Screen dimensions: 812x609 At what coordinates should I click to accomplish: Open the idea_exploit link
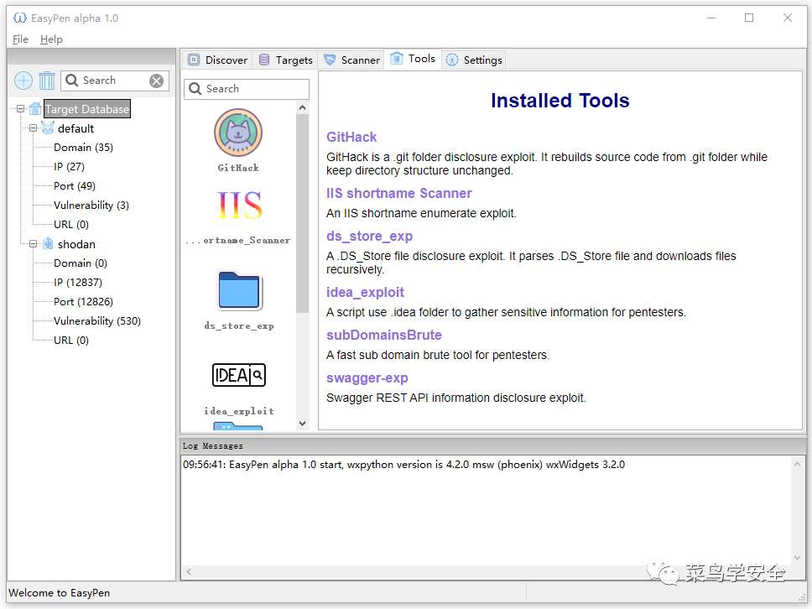pyautogui.click(x=365, y=293)
